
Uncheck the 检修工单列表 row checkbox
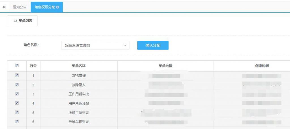click(17, 112)
